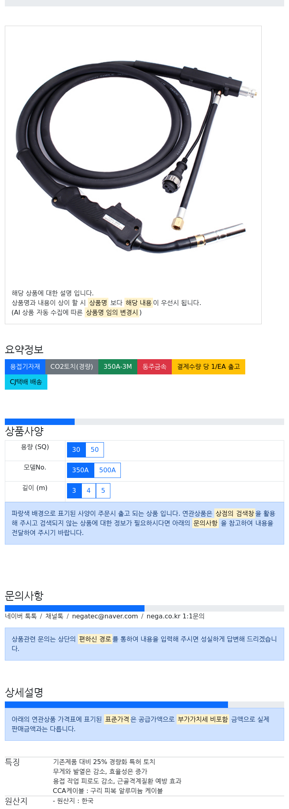The height and width of the screenshot is (809, 289).
Task: Click the highlighted 상점의 검색창 text
Action: pyautogui.click(x=235, y=514)
